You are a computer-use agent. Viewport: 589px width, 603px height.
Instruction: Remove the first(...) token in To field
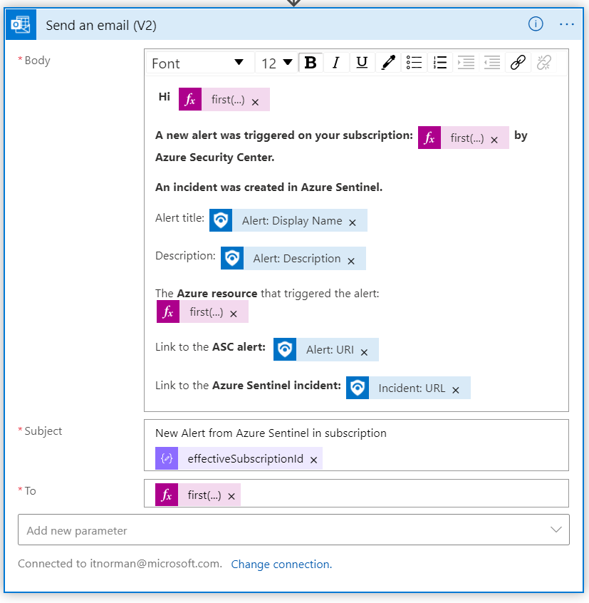pos(231,497)
